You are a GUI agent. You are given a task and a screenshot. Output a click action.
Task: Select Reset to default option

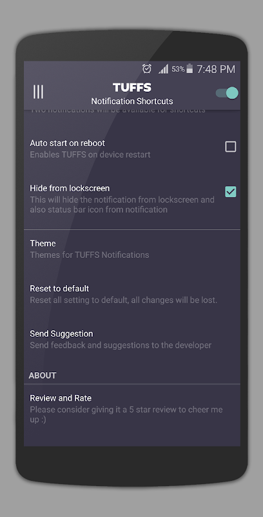132,294
